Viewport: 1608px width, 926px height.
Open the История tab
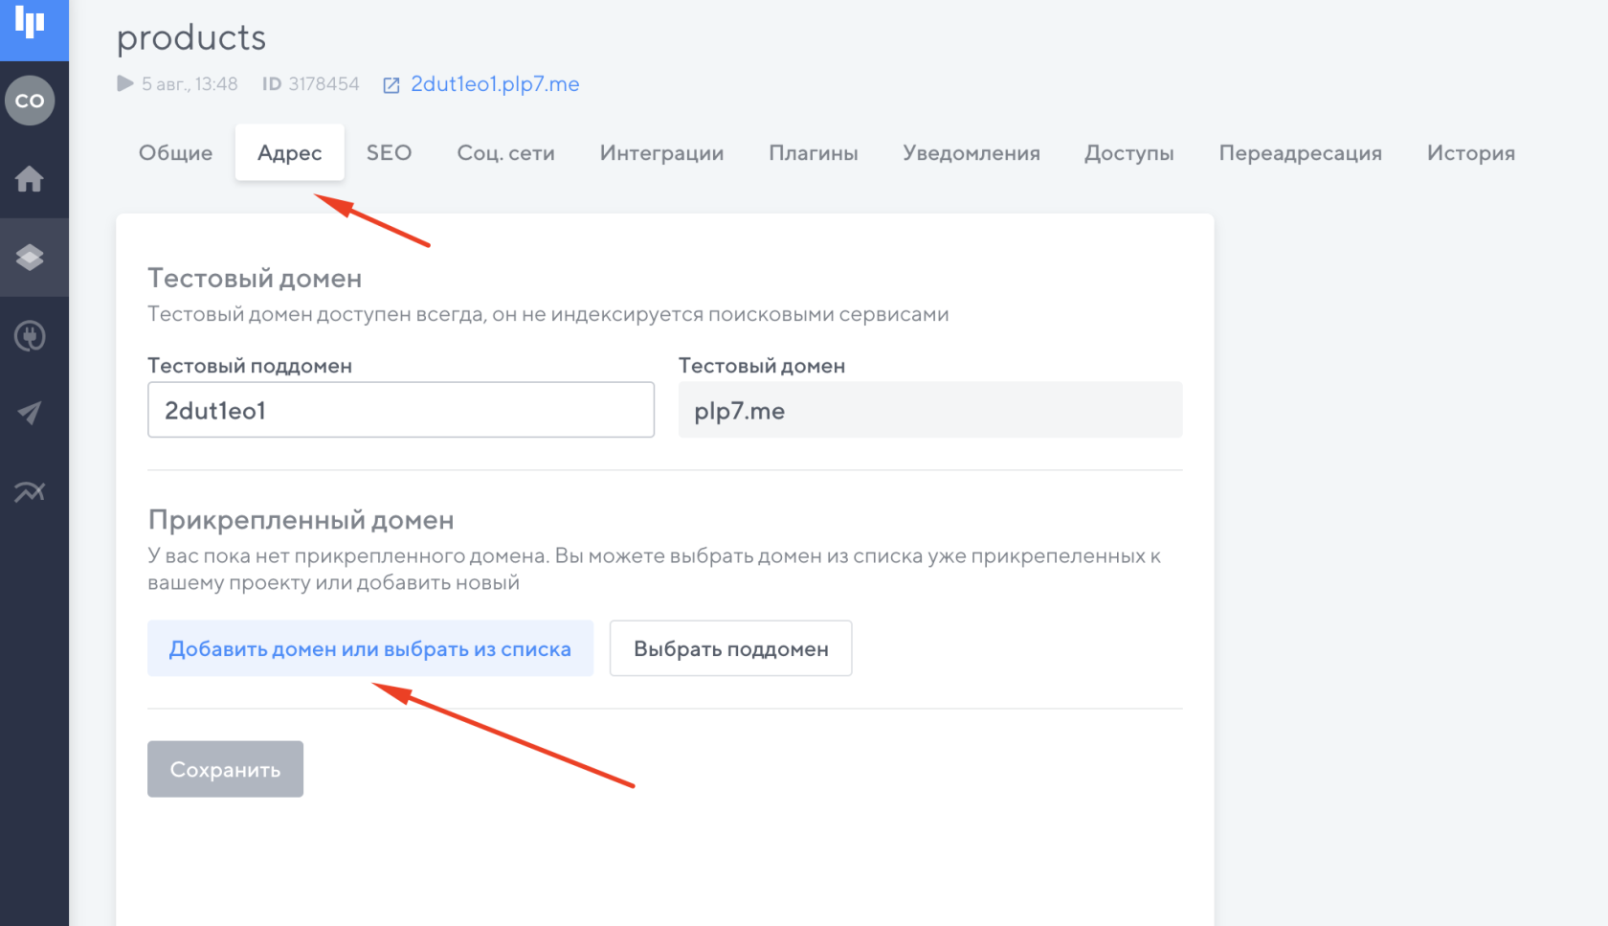pyautogui.click(x=1471, y=152)
